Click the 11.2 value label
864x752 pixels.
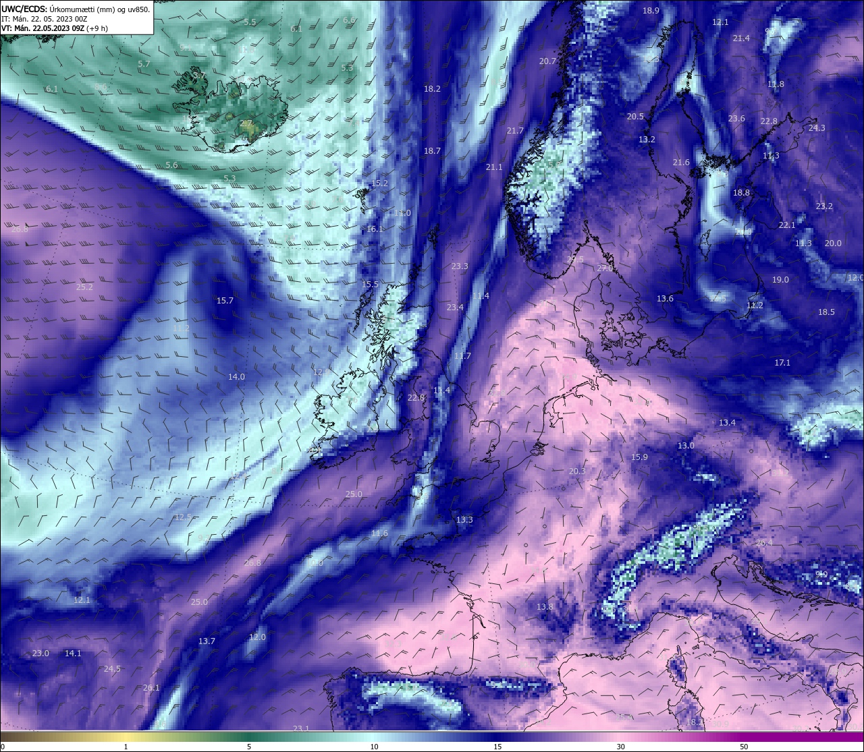coord(755,306)
